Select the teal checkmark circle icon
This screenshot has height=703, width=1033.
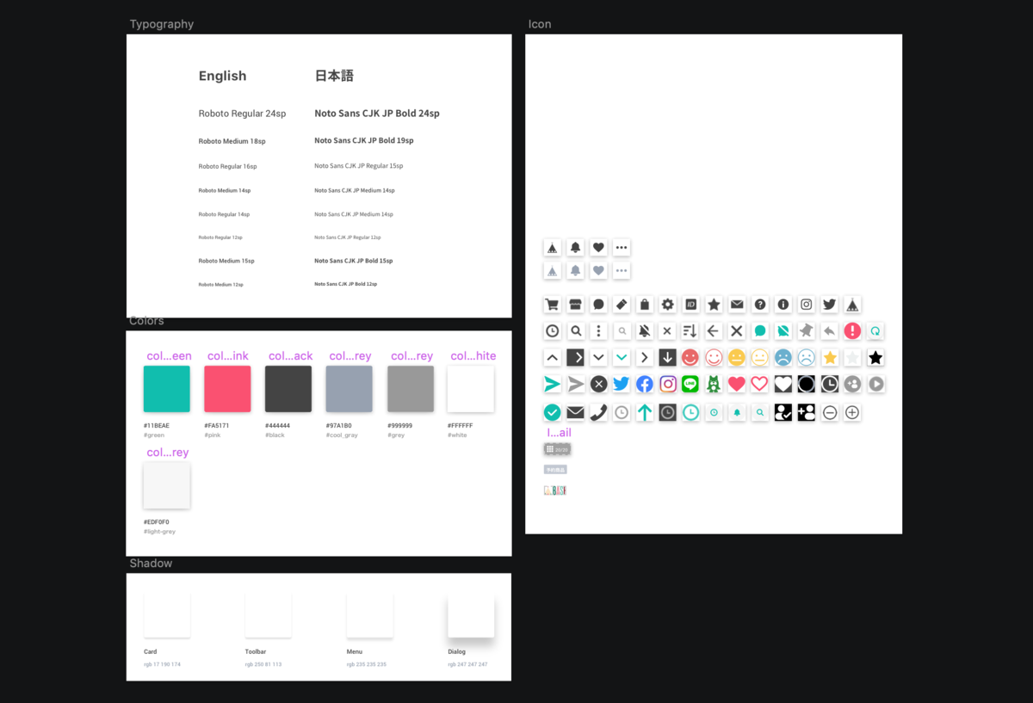(x=552, y=412)
